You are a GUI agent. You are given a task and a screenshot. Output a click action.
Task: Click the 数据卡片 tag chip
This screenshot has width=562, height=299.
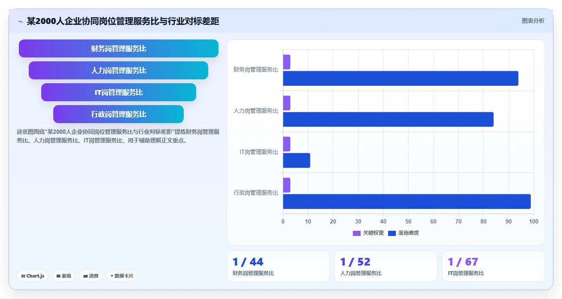[x=122, y=276]
